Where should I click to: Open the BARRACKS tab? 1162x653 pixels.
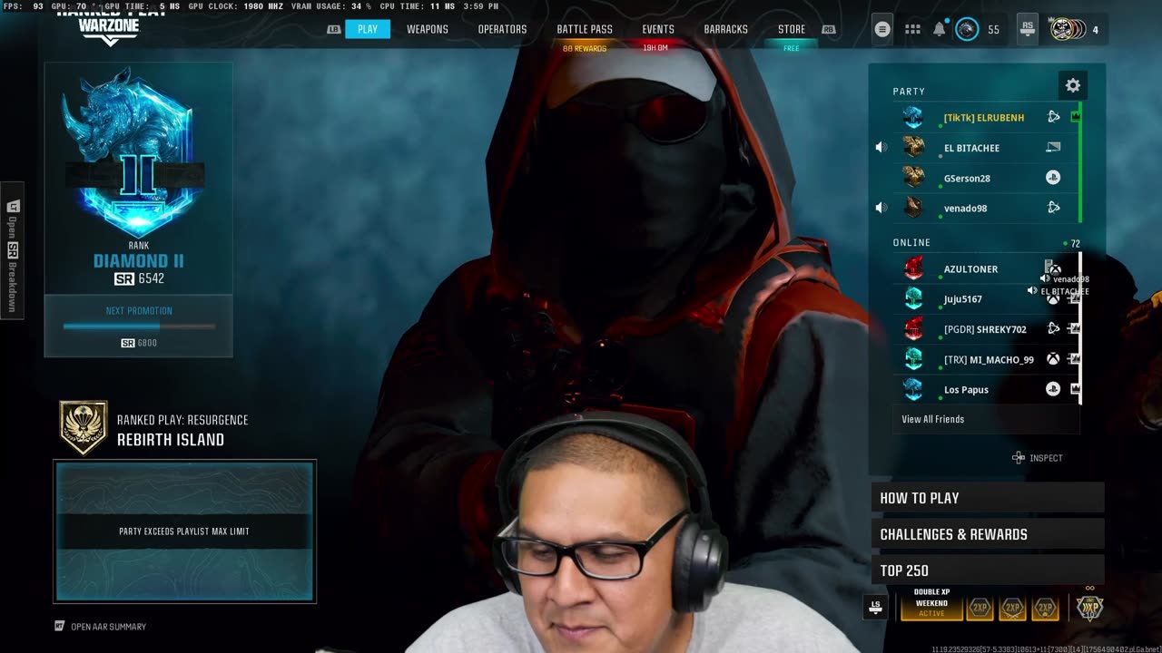coord(725,29)
